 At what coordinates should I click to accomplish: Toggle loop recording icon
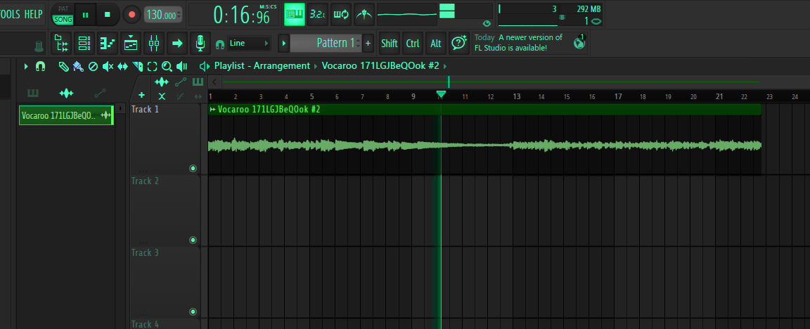click(x=341, y=14)
